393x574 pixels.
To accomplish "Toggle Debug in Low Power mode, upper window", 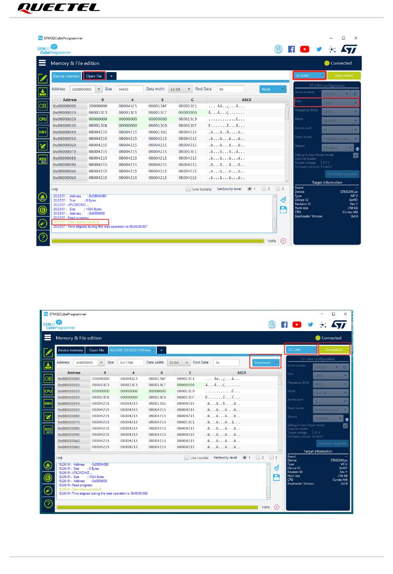I will pos(355,155).
